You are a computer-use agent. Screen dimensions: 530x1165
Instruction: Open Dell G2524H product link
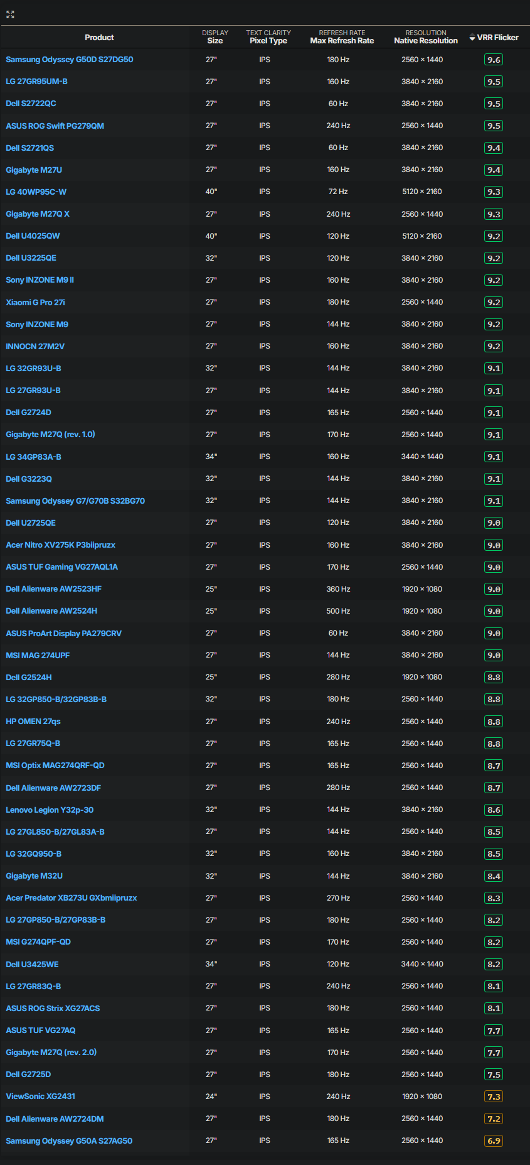(29, 677)
